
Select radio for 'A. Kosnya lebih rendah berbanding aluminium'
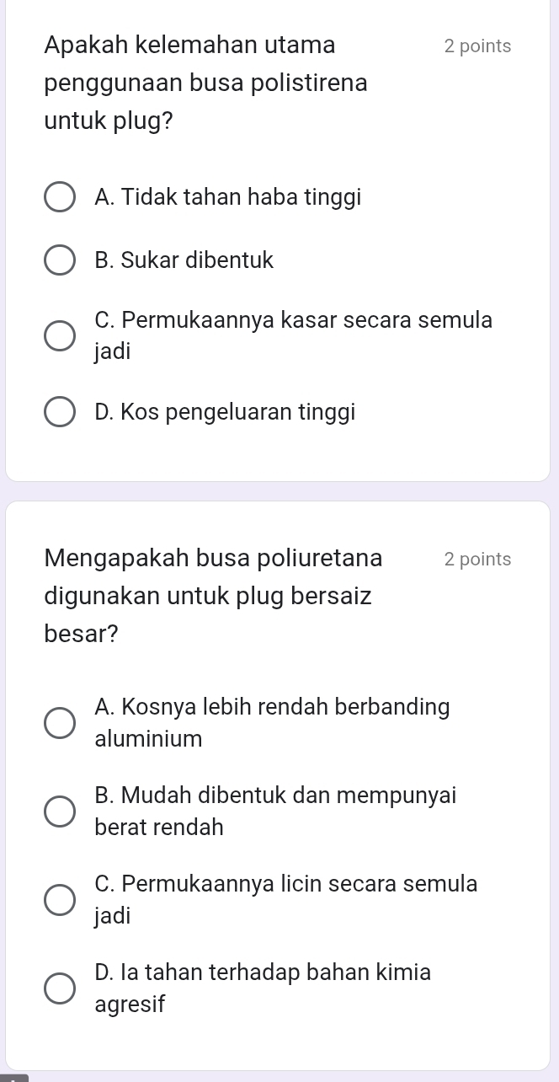[x=59, y=723]
